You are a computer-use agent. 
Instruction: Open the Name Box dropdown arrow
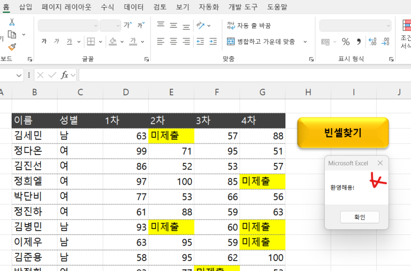(x=19, y=75)
